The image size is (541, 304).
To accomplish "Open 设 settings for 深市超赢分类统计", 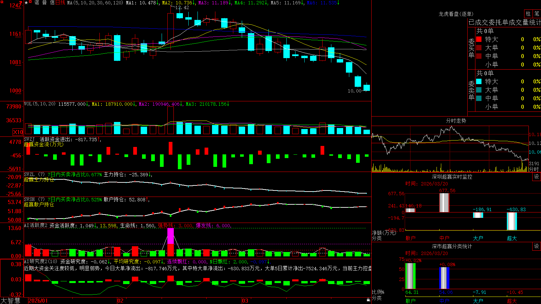I will pyautogui.click(x=537, y=246).
